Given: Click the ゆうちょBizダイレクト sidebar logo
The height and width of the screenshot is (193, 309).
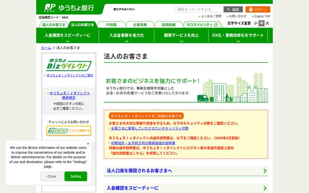Looking at the screenshot, I should click(69, 65).
